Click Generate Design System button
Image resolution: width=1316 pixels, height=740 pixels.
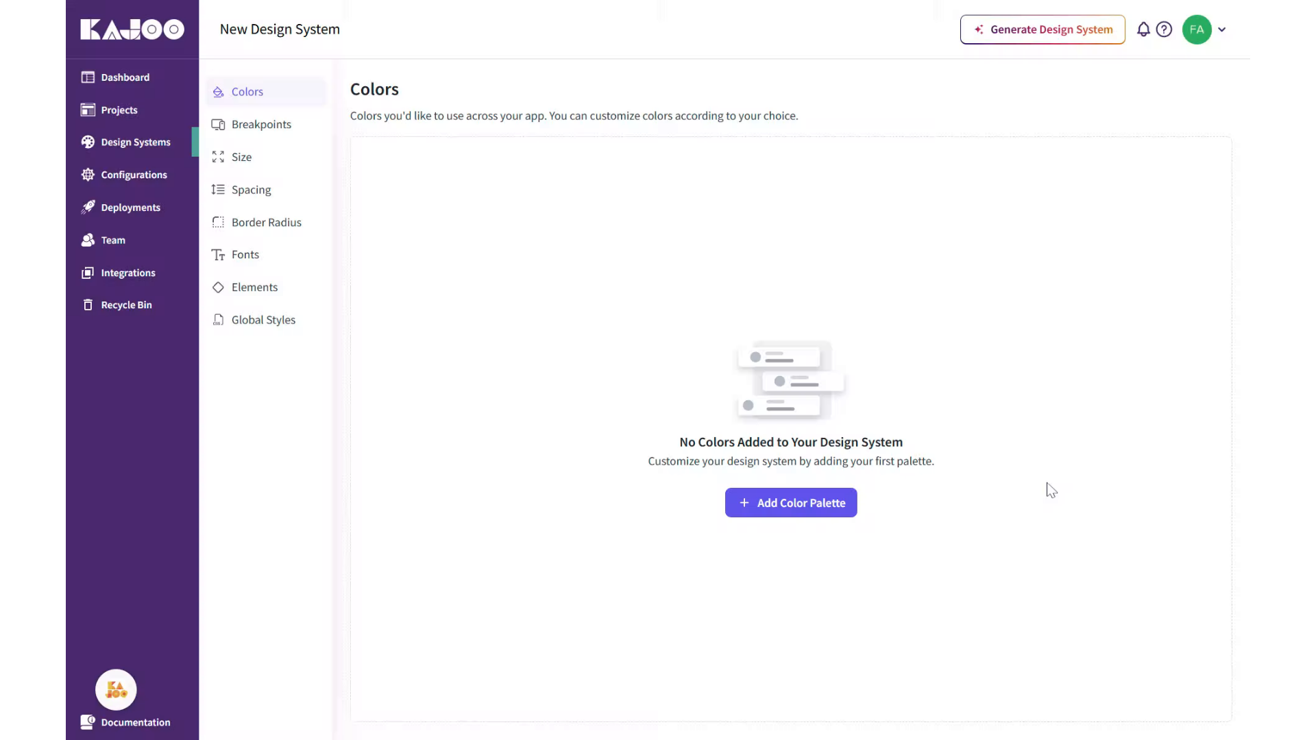click(1043, 29)
